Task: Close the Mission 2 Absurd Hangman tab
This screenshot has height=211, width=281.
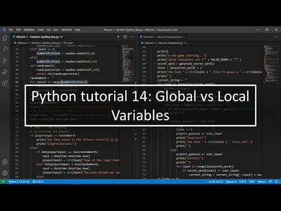Action: pyautogui.click(x=184, y=37)
